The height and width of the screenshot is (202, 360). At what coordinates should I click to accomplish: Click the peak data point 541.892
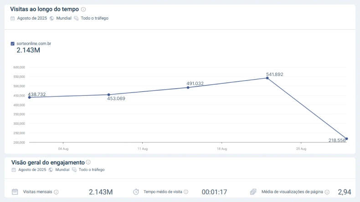coord(267,78)
